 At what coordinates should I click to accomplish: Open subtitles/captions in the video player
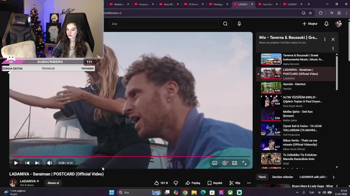pyautogui.click(x=215, y=163)
